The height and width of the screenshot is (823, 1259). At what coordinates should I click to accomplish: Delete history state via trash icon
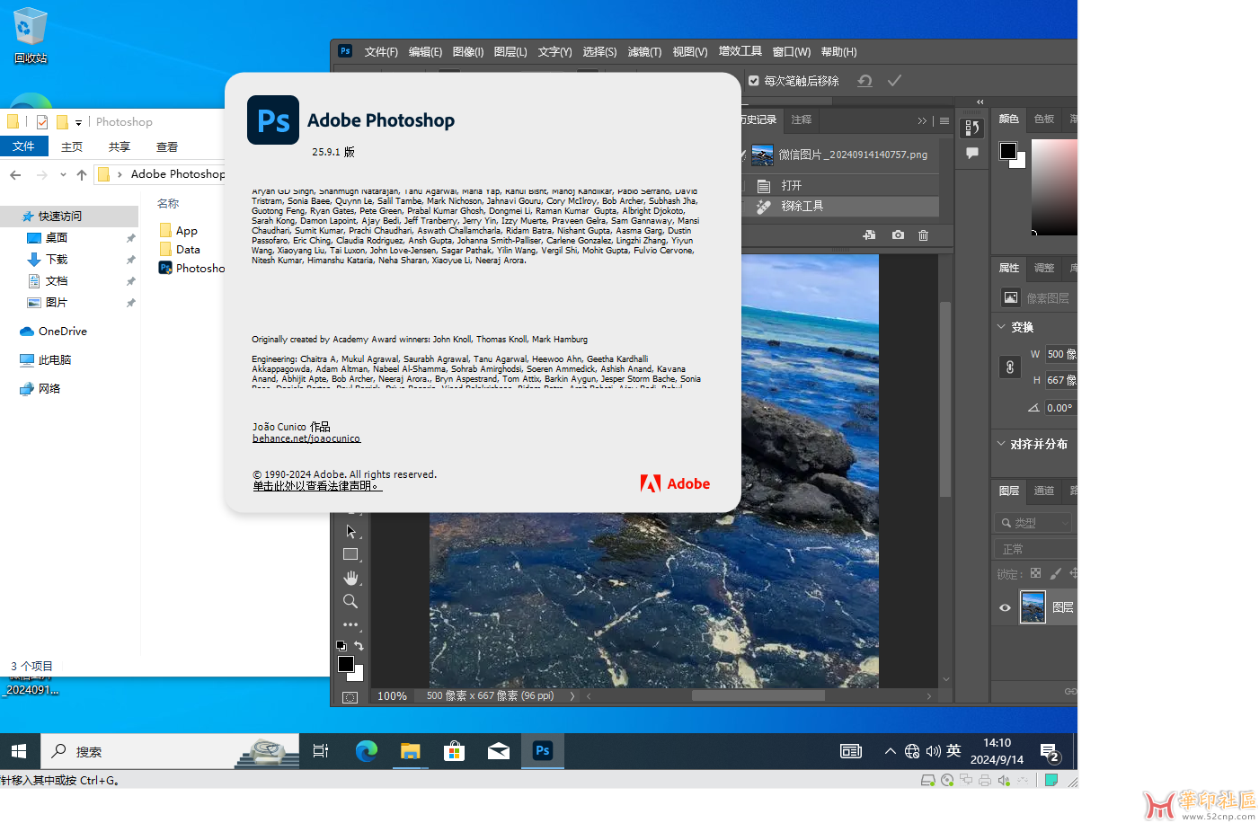pos(923,235)
